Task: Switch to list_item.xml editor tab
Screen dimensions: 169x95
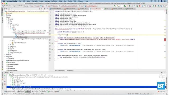Action: click(83, 9)
